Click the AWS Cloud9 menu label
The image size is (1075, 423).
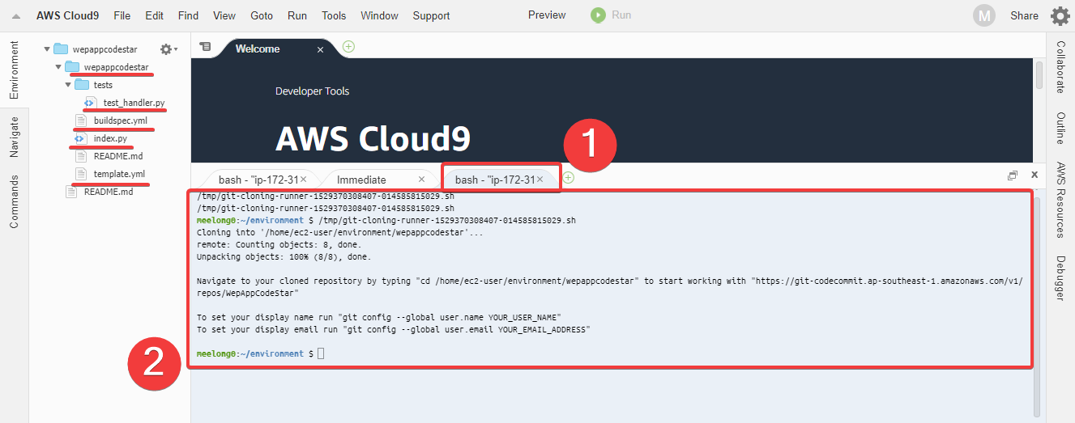68,15
